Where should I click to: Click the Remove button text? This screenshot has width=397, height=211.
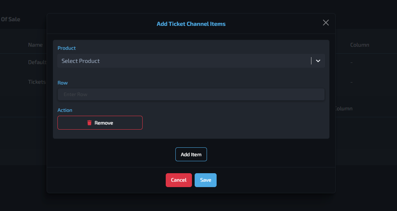104,123
